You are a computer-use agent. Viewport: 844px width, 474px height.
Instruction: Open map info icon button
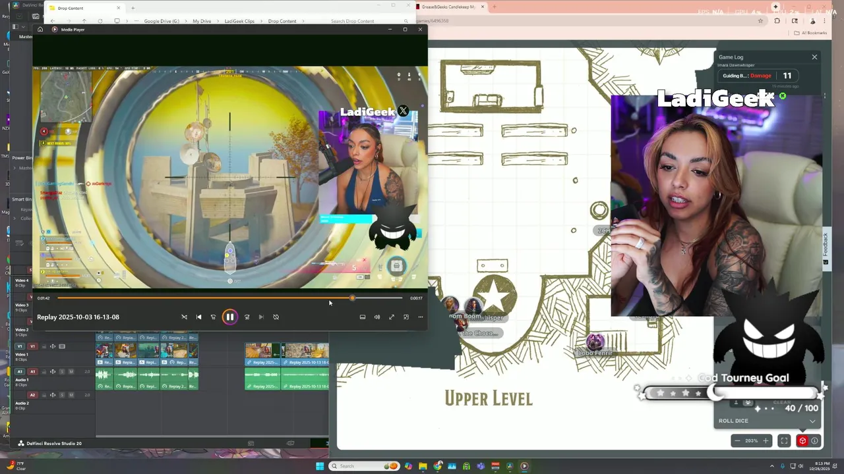(x=815, y=441)
